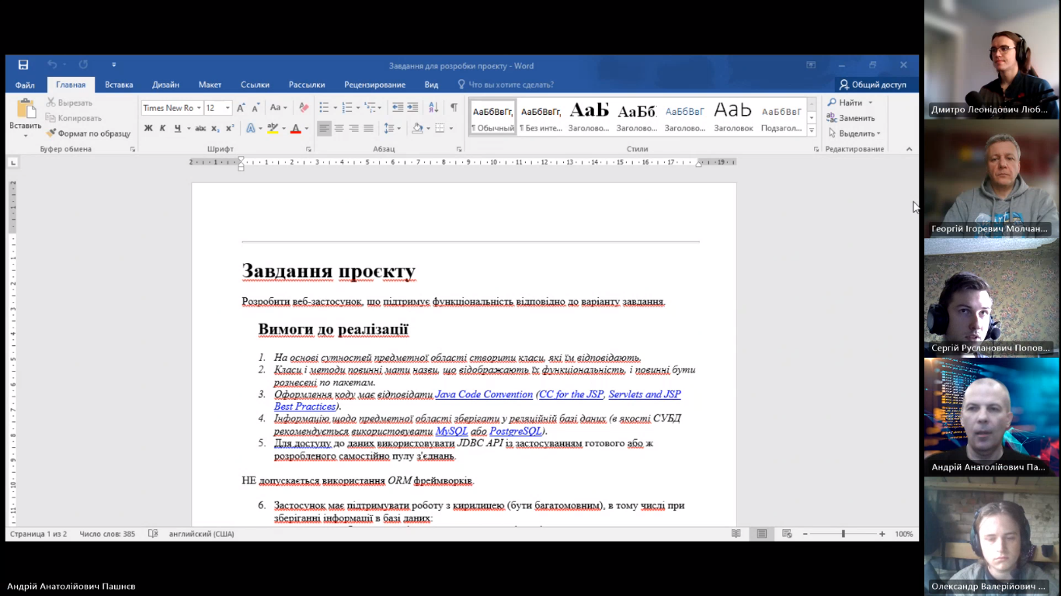Click the Общий доступ share button
Viewport: 1061px width, 596px height.
872,85
